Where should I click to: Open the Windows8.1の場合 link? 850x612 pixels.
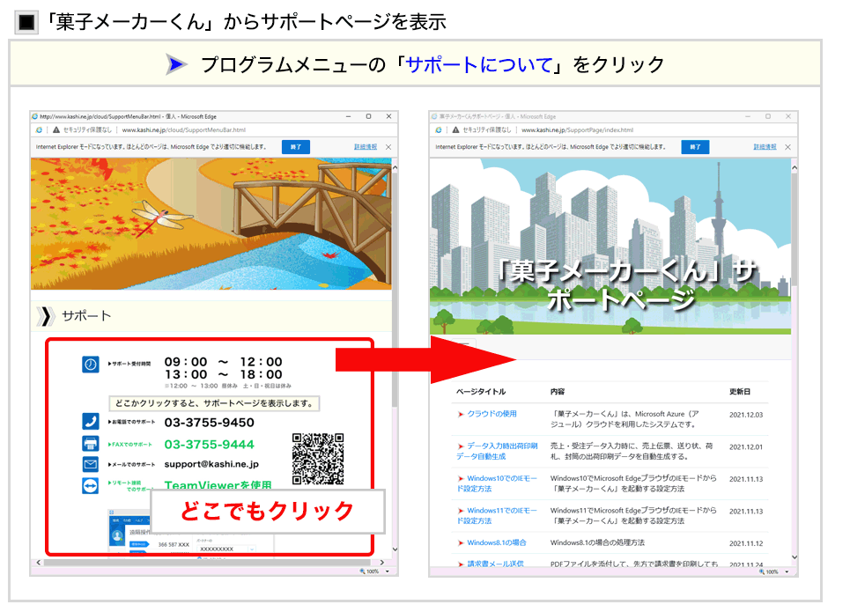point(497,542)
